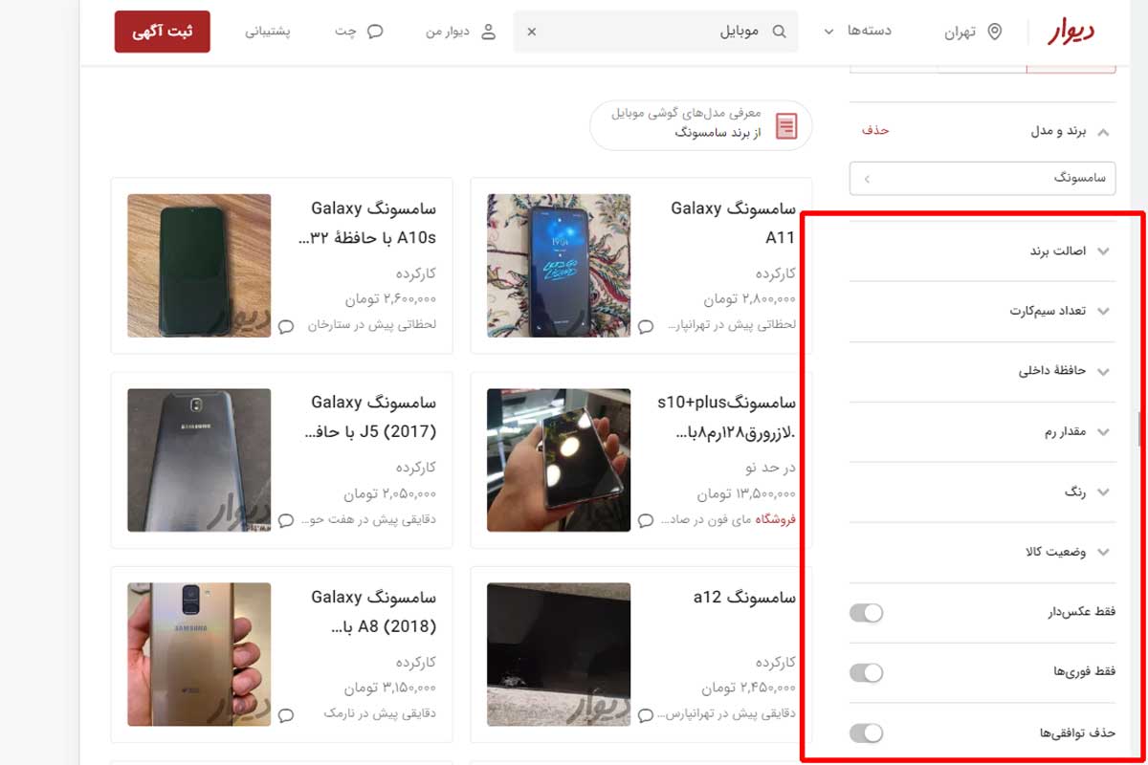
Task: Click دقایقی پیش در نارمک text
Action: pos(381,714)
